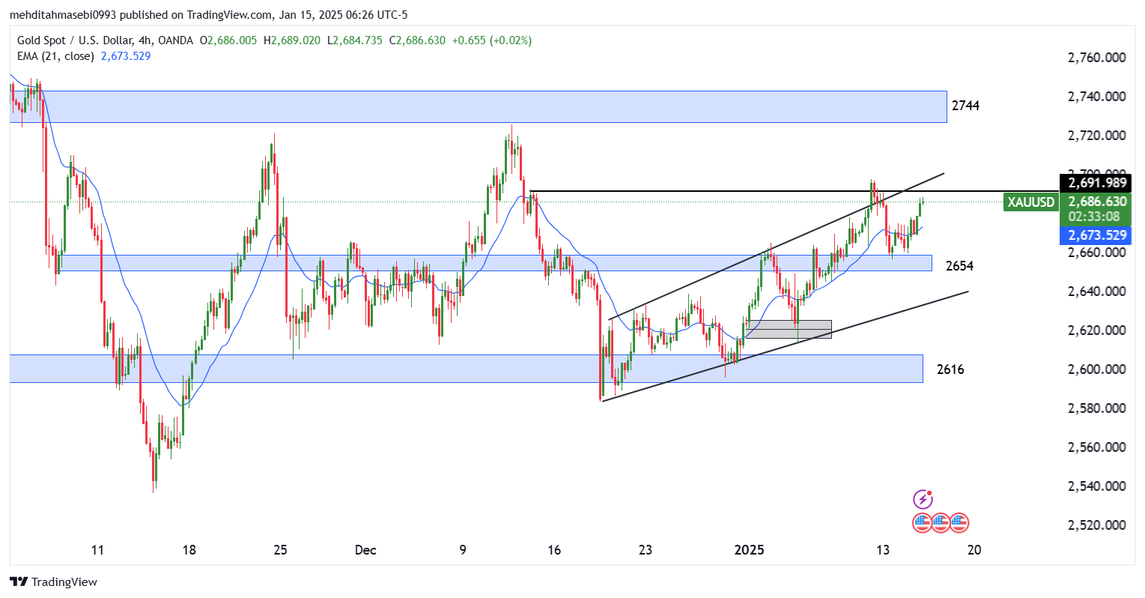Select the 2616 support zone label

[950, 369]
